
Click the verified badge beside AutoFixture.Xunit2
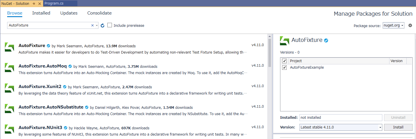[65, 87]
